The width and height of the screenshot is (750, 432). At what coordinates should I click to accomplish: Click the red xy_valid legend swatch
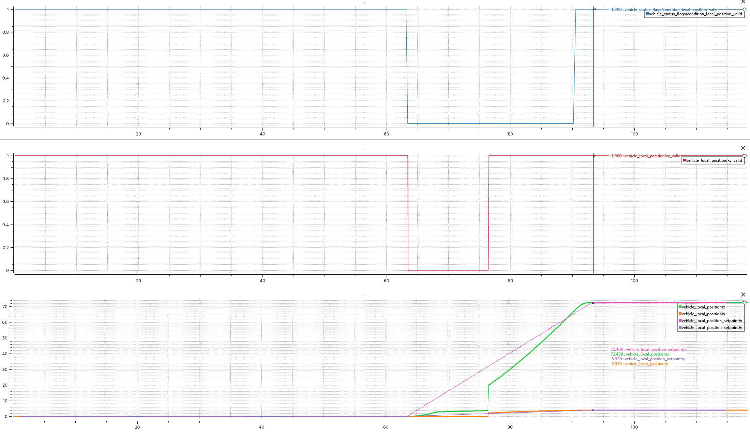[684, 160]
